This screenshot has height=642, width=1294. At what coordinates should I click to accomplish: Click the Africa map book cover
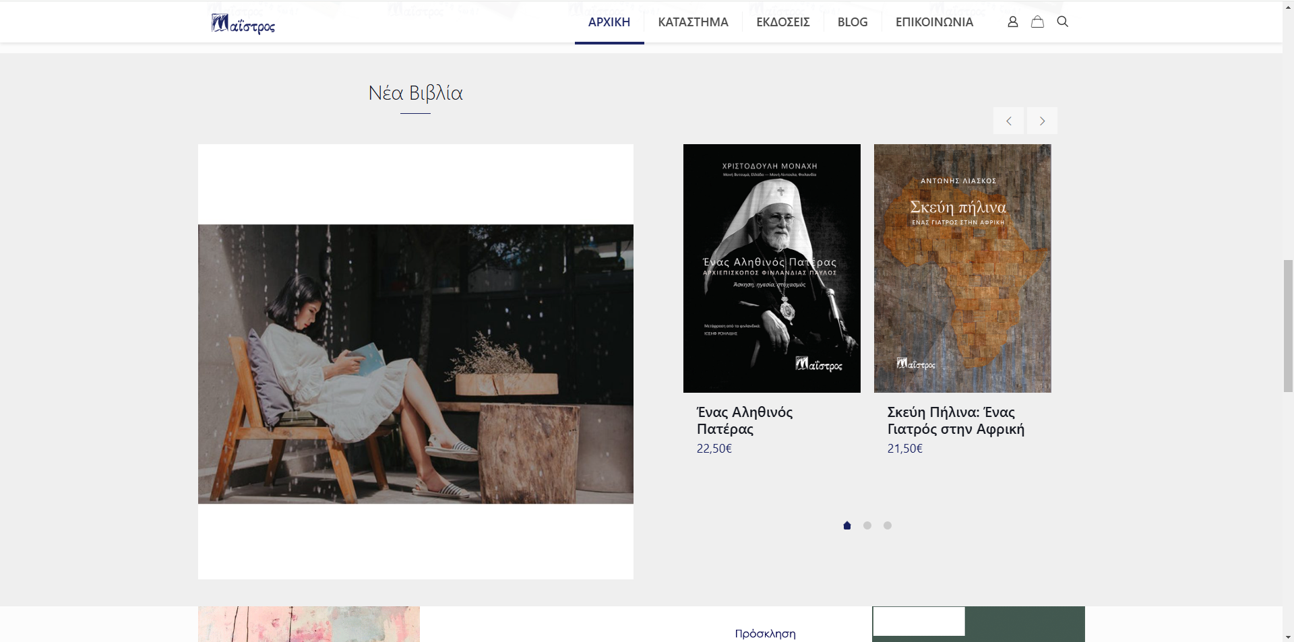pyautogui.click(x=962, y=268)
